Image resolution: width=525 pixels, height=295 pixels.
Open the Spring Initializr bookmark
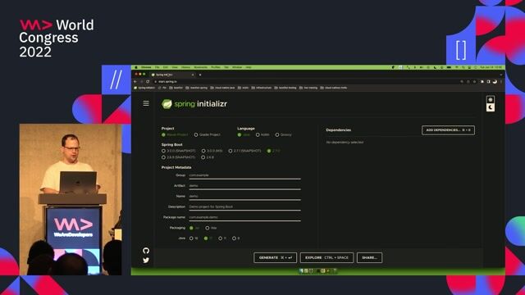(x=144, y=88)
